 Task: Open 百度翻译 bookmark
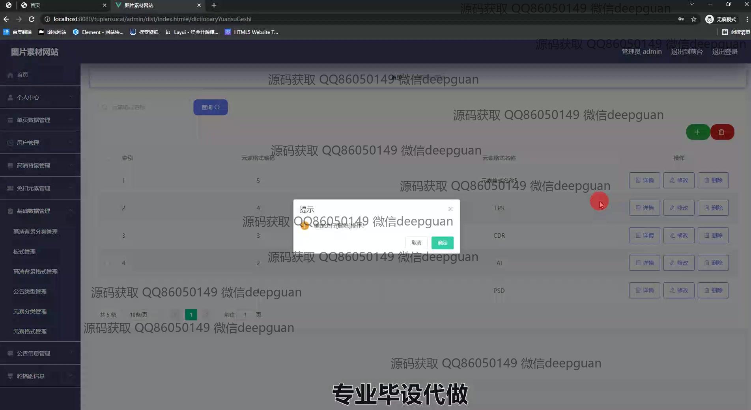pyautogui.click(x=17, y=32)
